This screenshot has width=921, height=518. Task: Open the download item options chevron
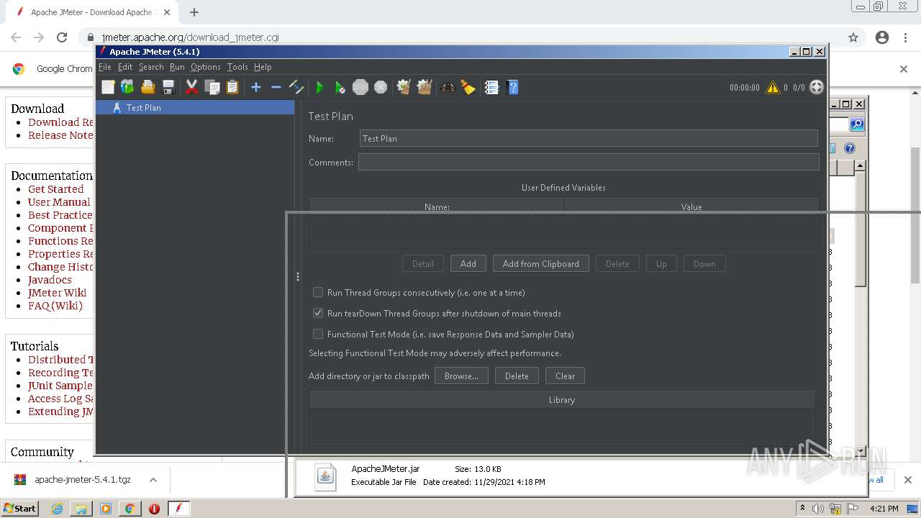point(153,480)
